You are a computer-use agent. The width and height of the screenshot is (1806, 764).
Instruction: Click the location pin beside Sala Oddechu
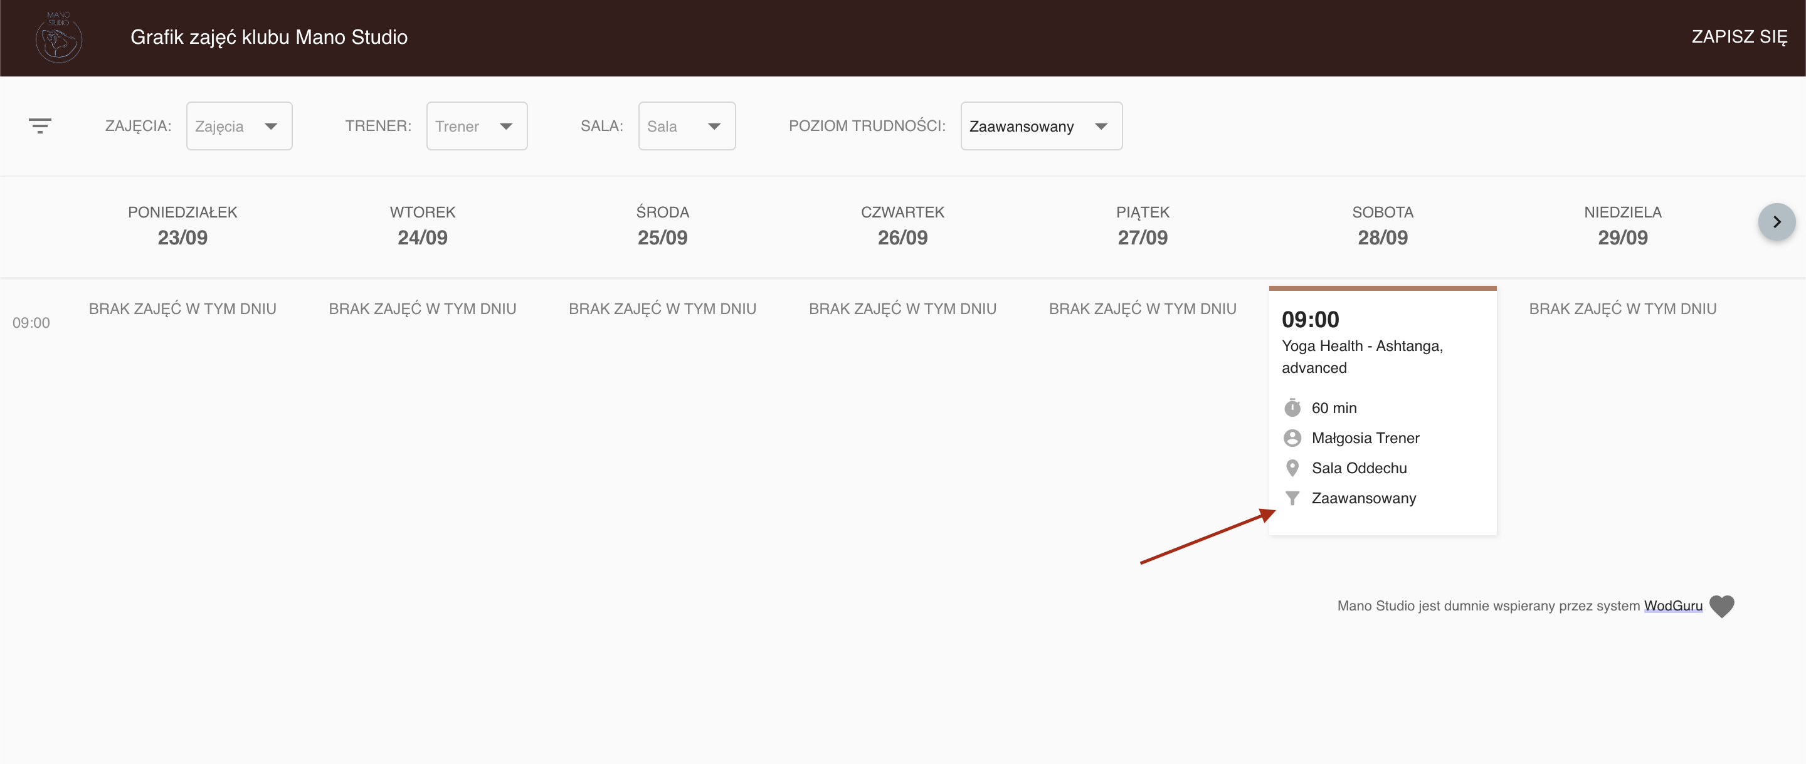[1292, 468]
